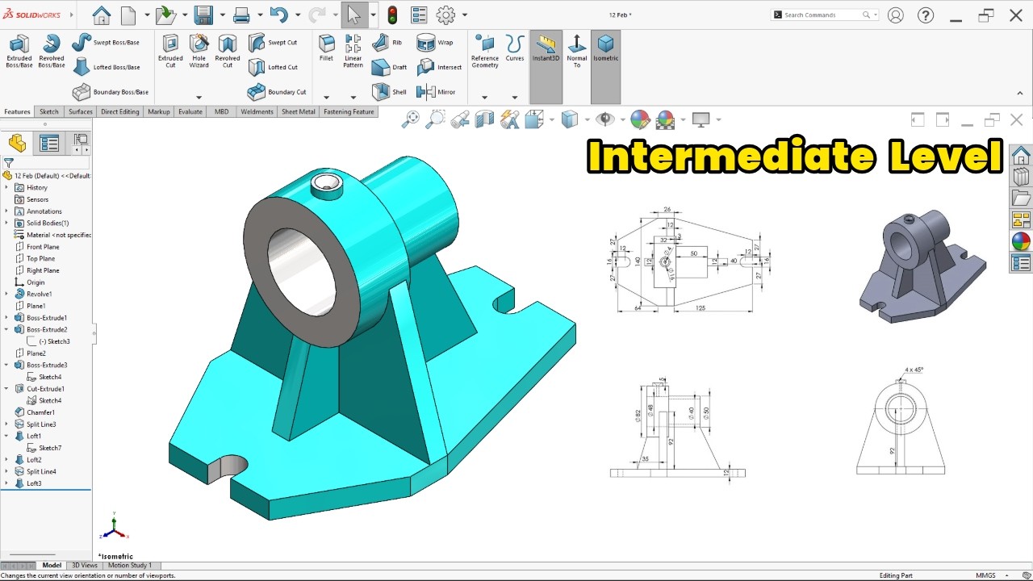
Task: Click the Zoom to Fit icon
Action: pyautogui.click(x=411, y=119)
